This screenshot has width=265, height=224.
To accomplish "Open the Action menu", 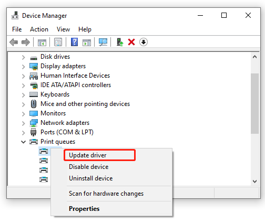I will tap(39, 29).
